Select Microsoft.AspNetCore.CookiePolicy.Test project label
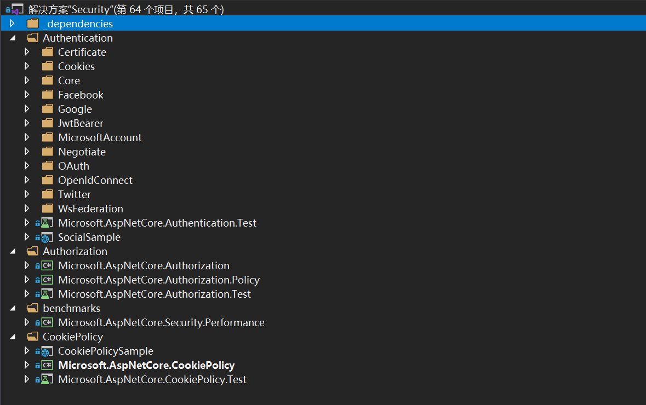This screenshot has width=646, height=405. [152, 379]
